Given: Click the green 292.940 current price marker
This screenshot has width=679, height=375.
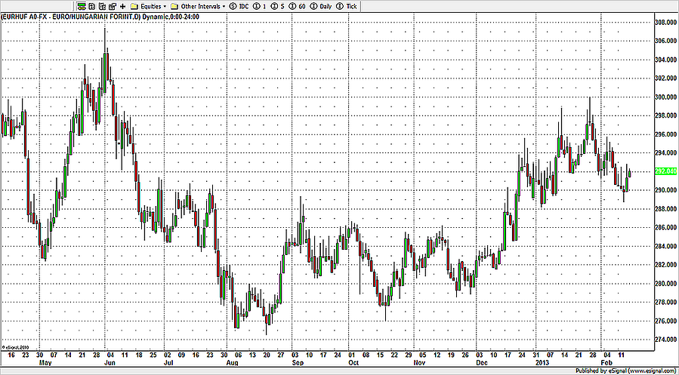Looking at the screenshot, I should point(663,171).
